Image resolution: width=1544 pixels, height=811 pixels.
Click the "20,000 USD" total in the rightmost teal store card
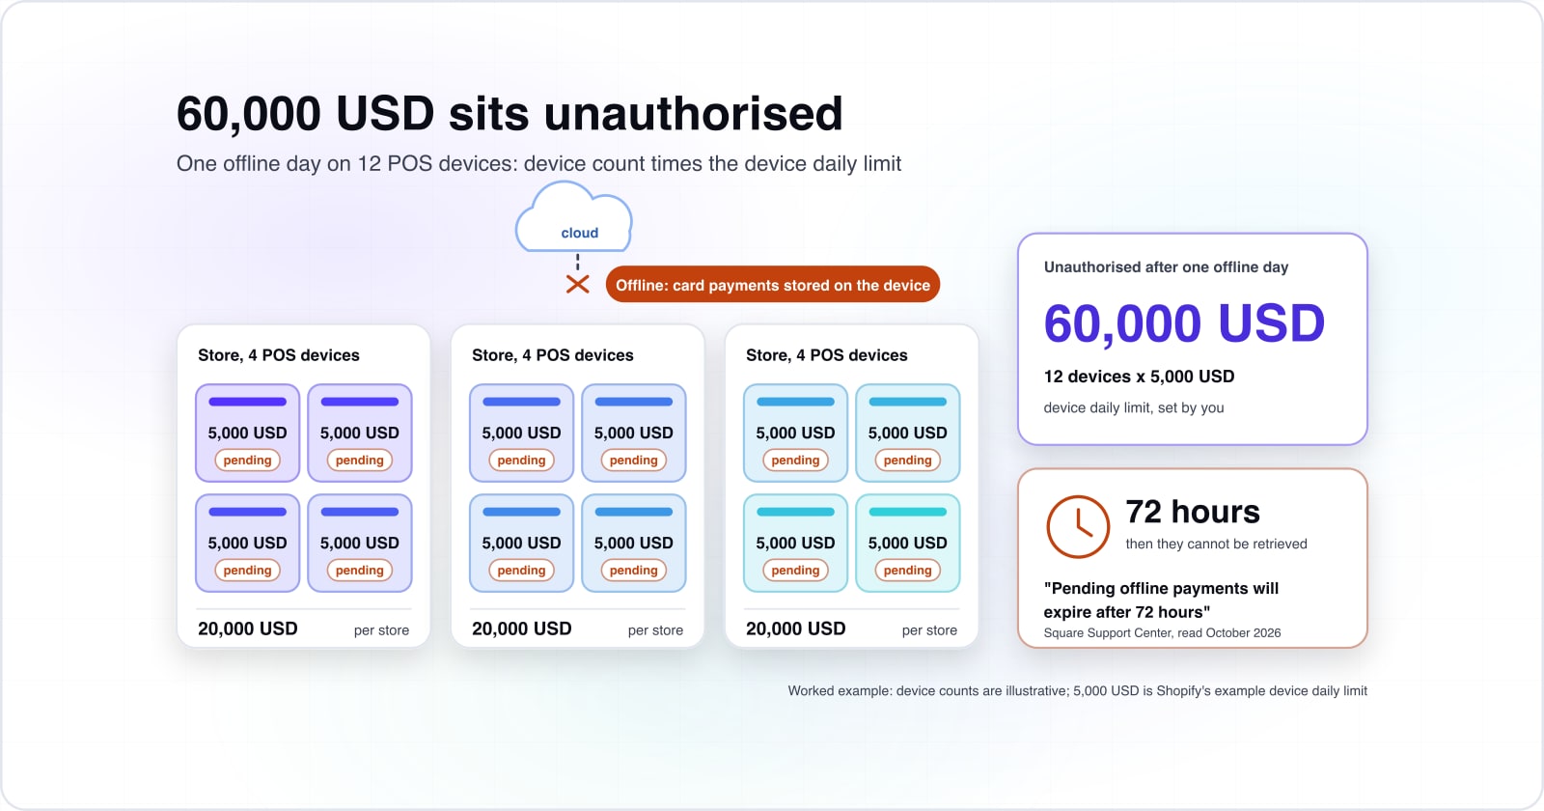coord(796,629)
